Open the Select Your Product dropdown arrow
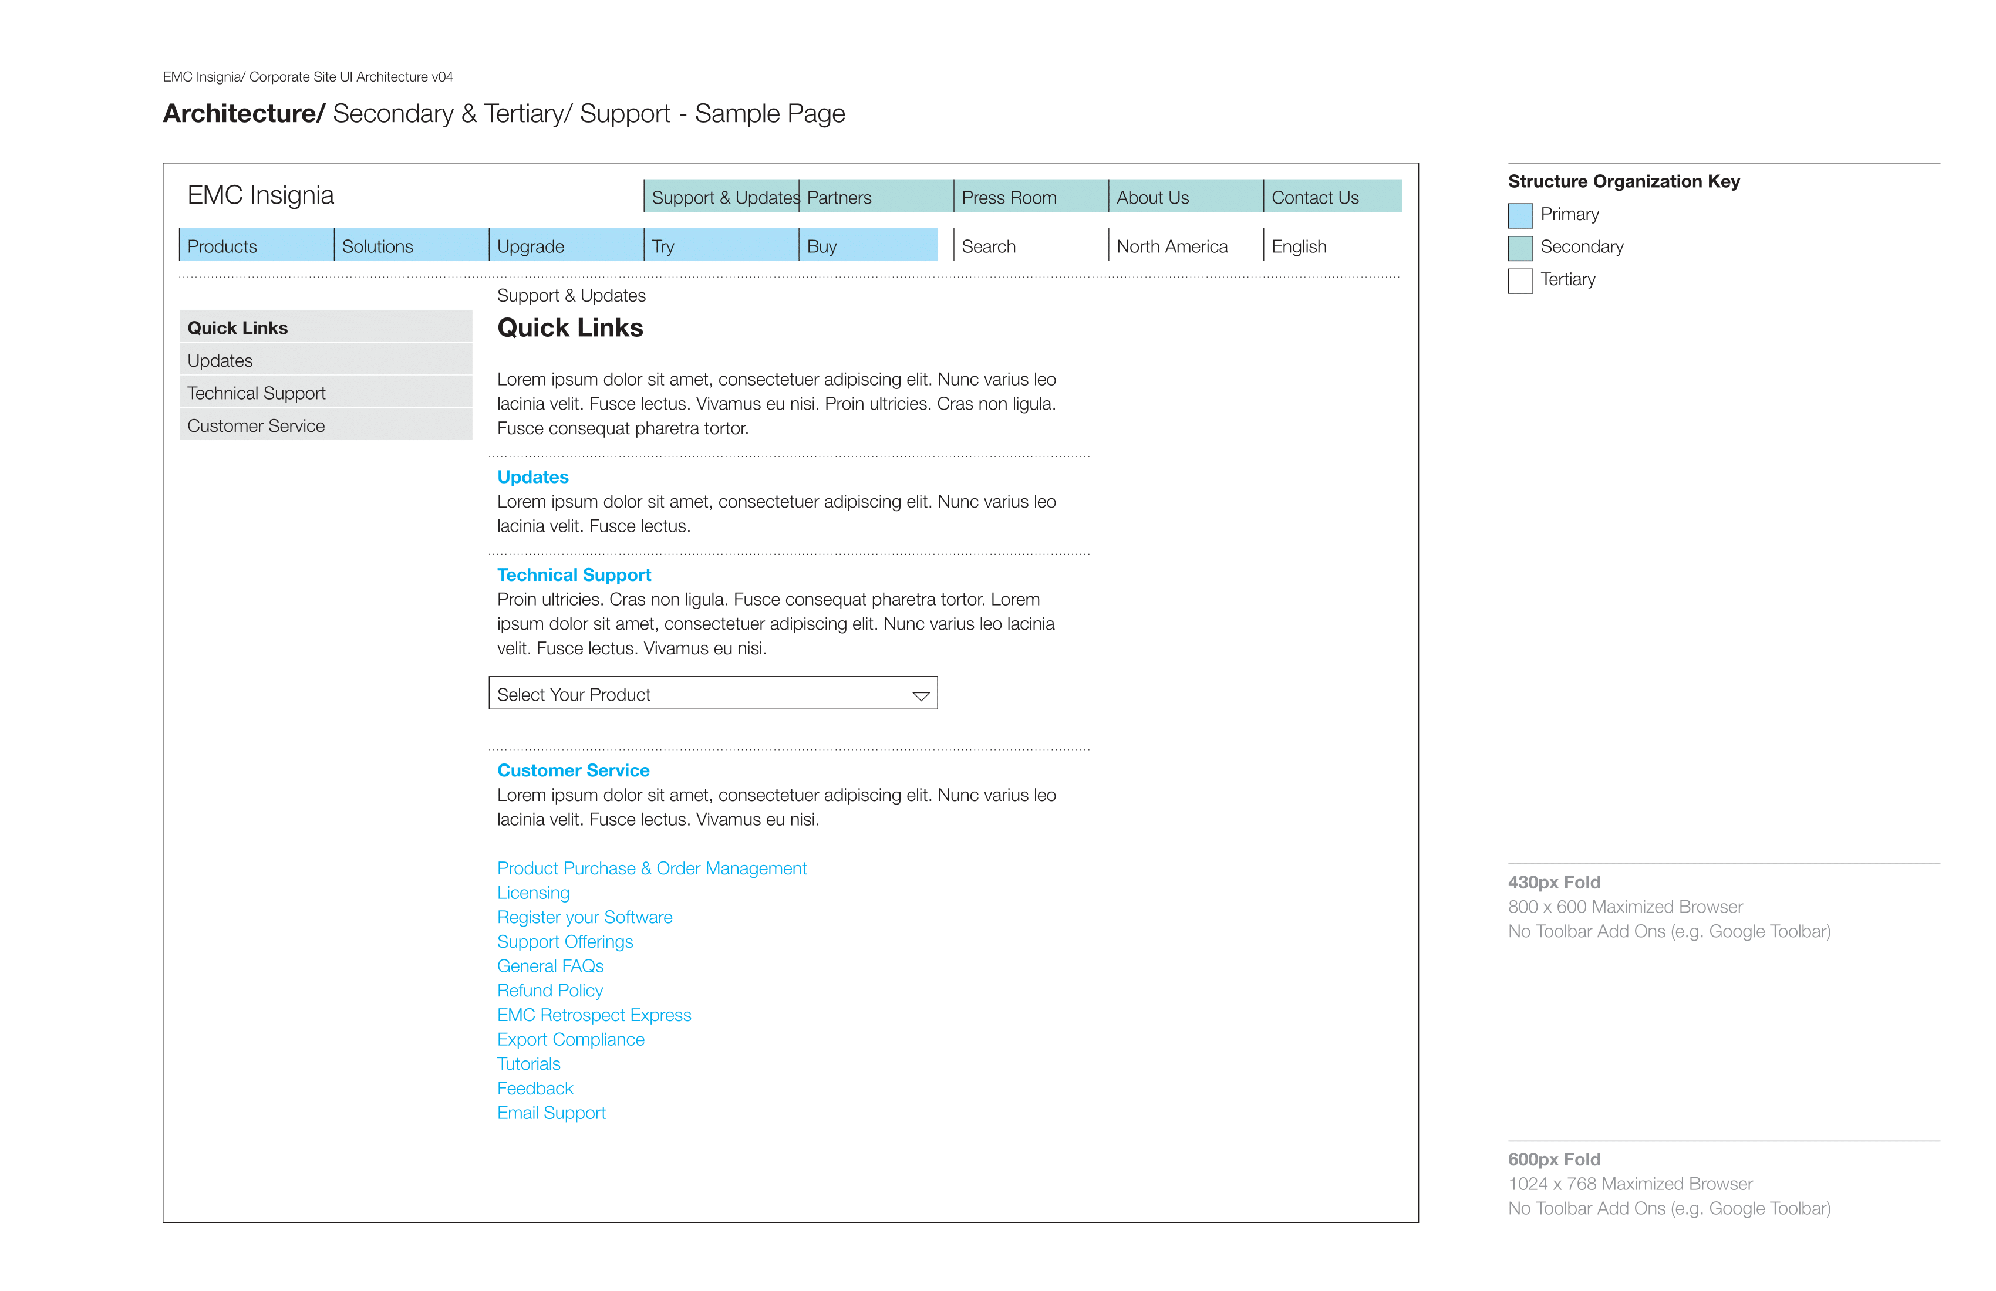This screenshot has height=1291, width=1996. pos(921,696)
